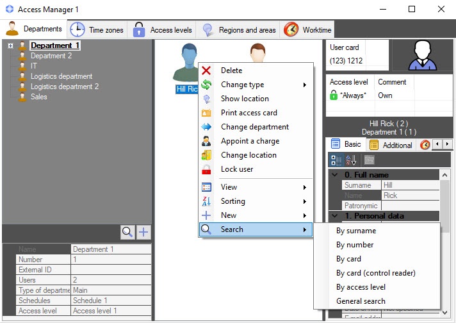Choose Lock user from context menu
This screenshot has height=323, width=456.
pyautogui.click(x=237, y=169)
